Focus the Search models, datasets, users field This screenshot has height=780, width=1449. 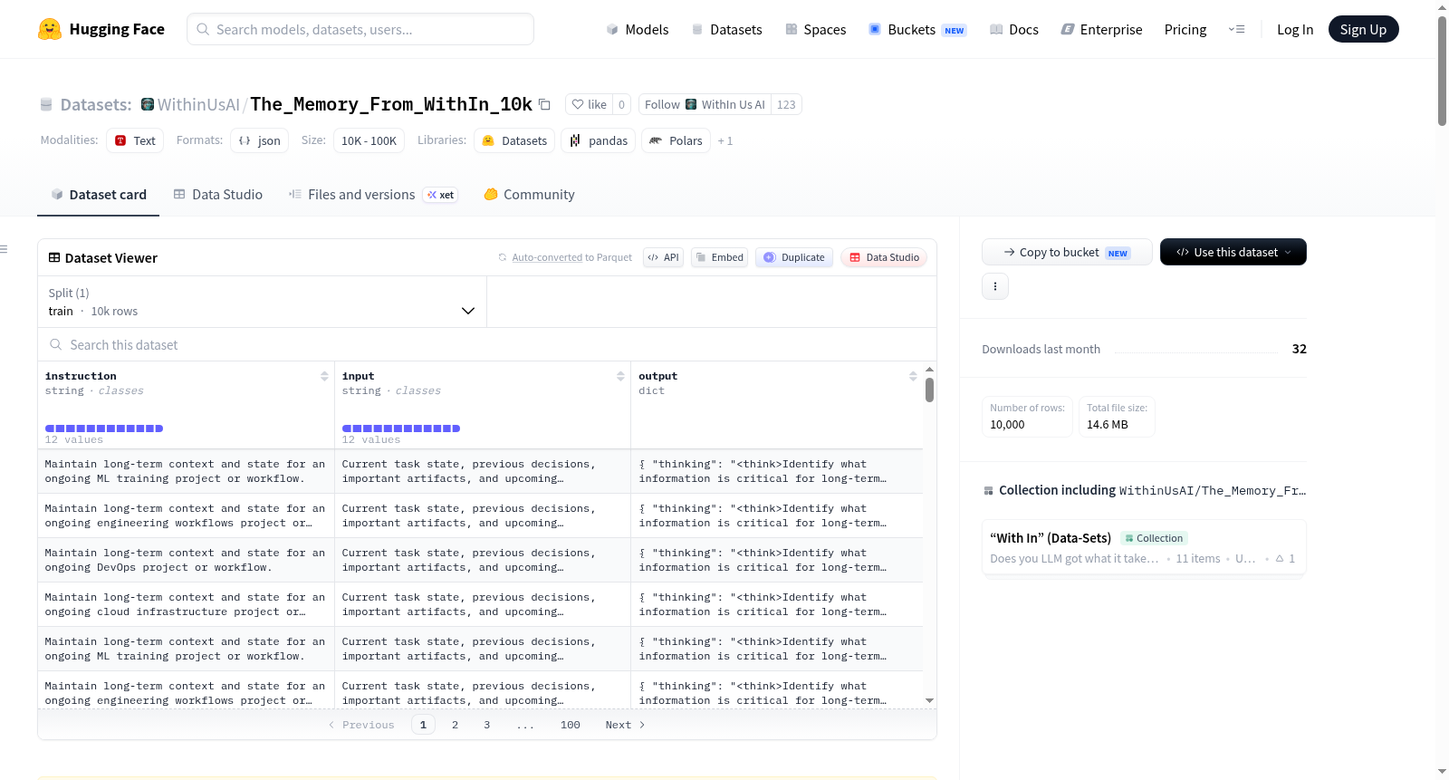click(x=360, y=29)
